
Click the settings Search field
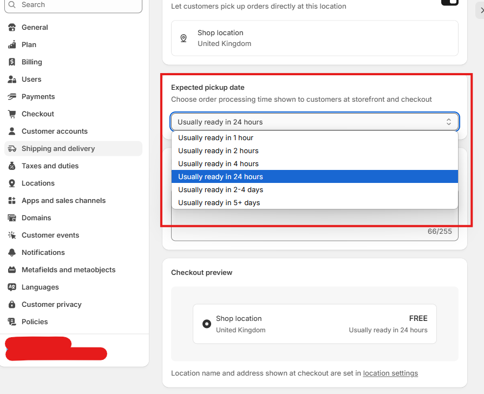[74, 5]
